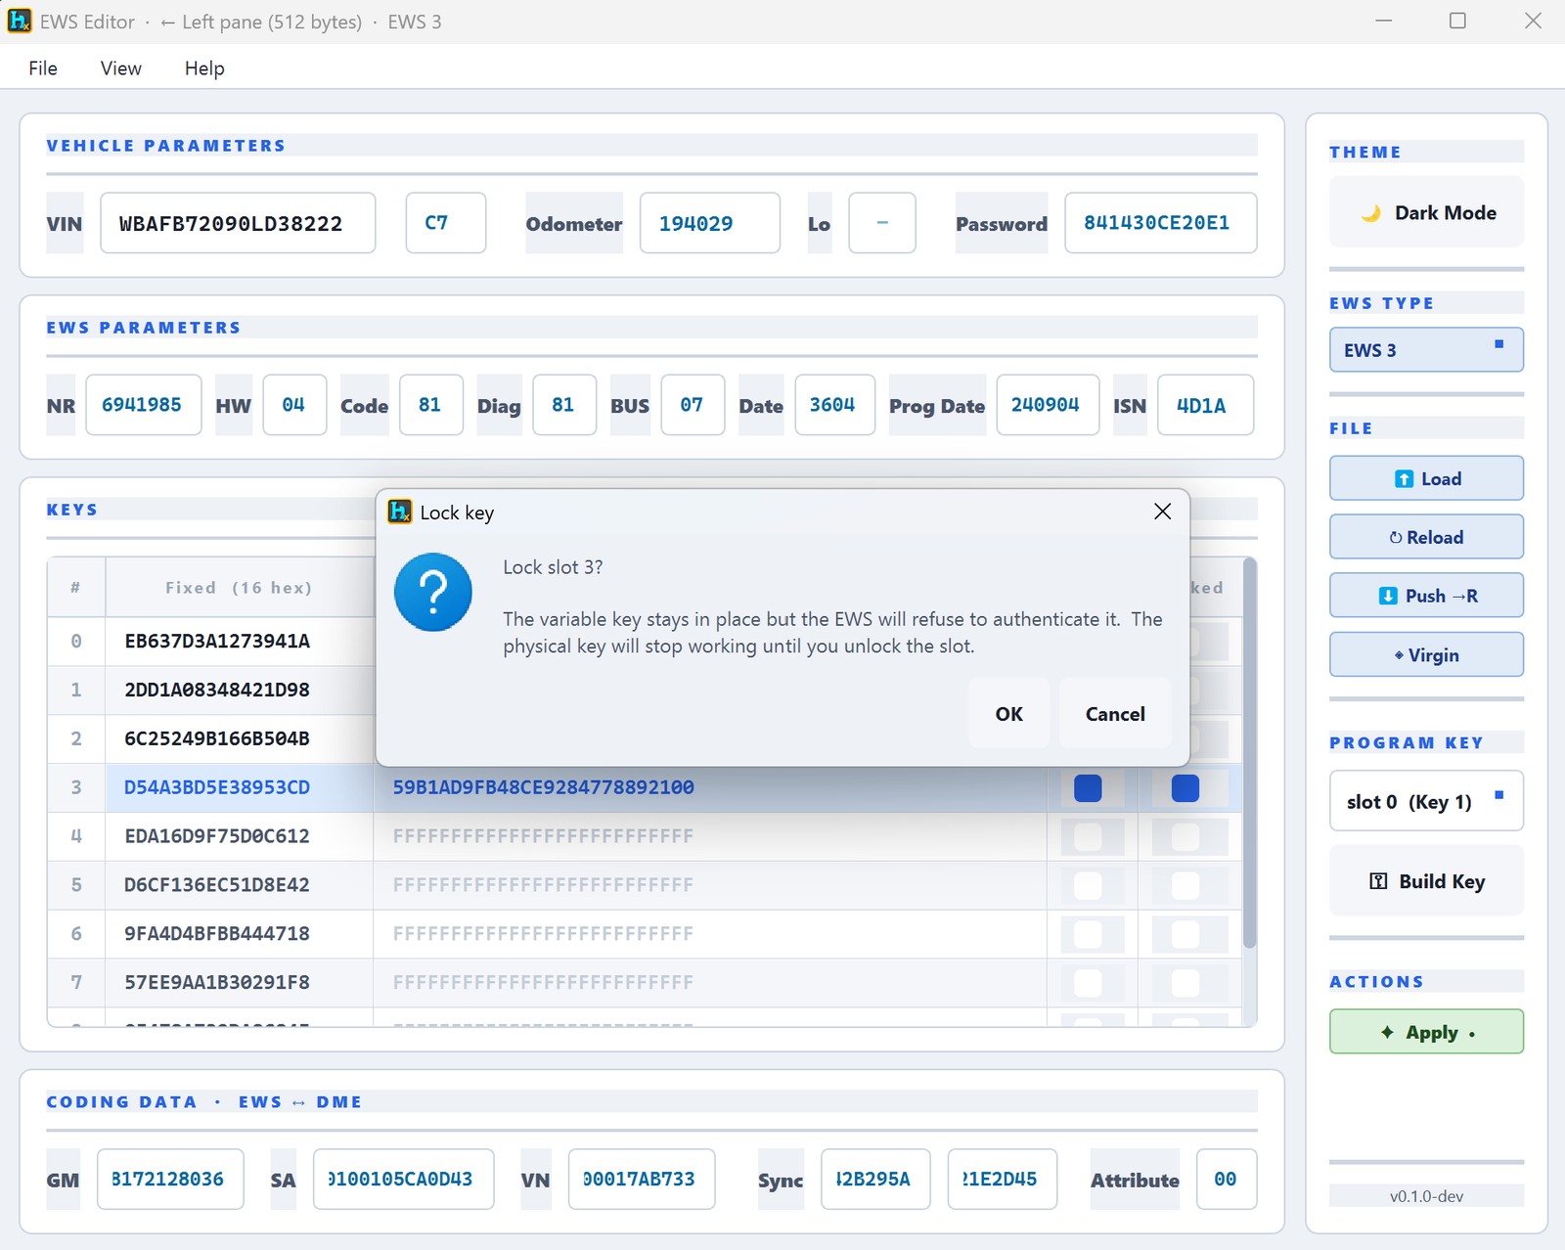This screenshot has width=1565, height=1250.
Task: Click the Push to R download icon
Action: (x=1388, y=596)
